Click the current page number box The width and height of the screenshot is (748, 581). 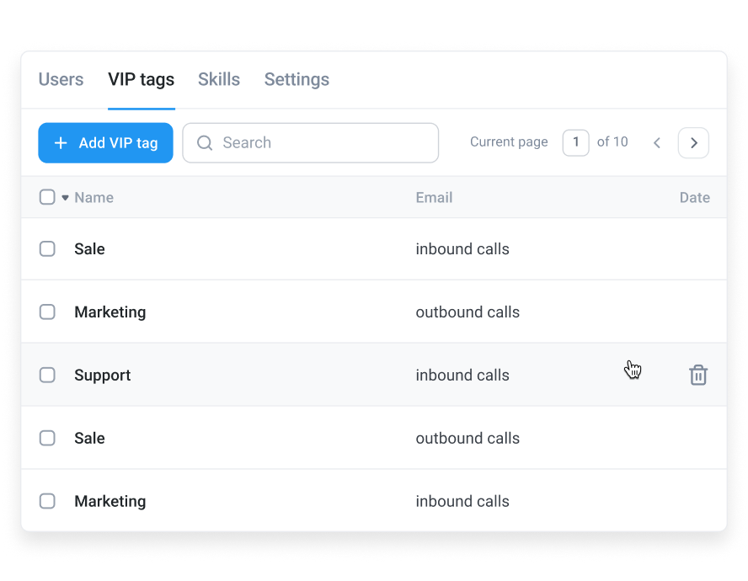pos(575,142)
